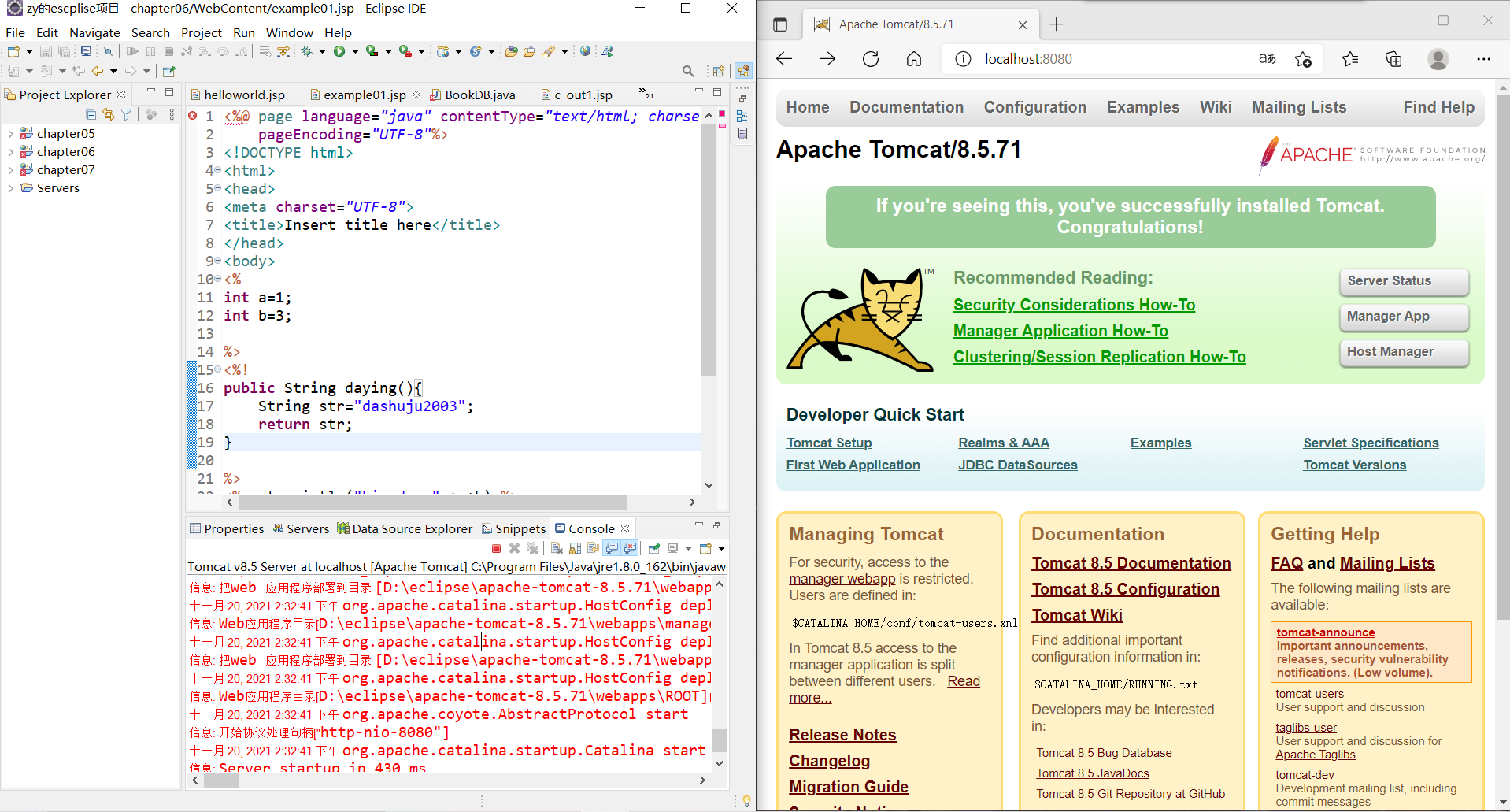This screenshot has height=812, width=1510.
Task: Open the Tomcat Setup link
Action: pyautogui.click(x=829, y=443)
